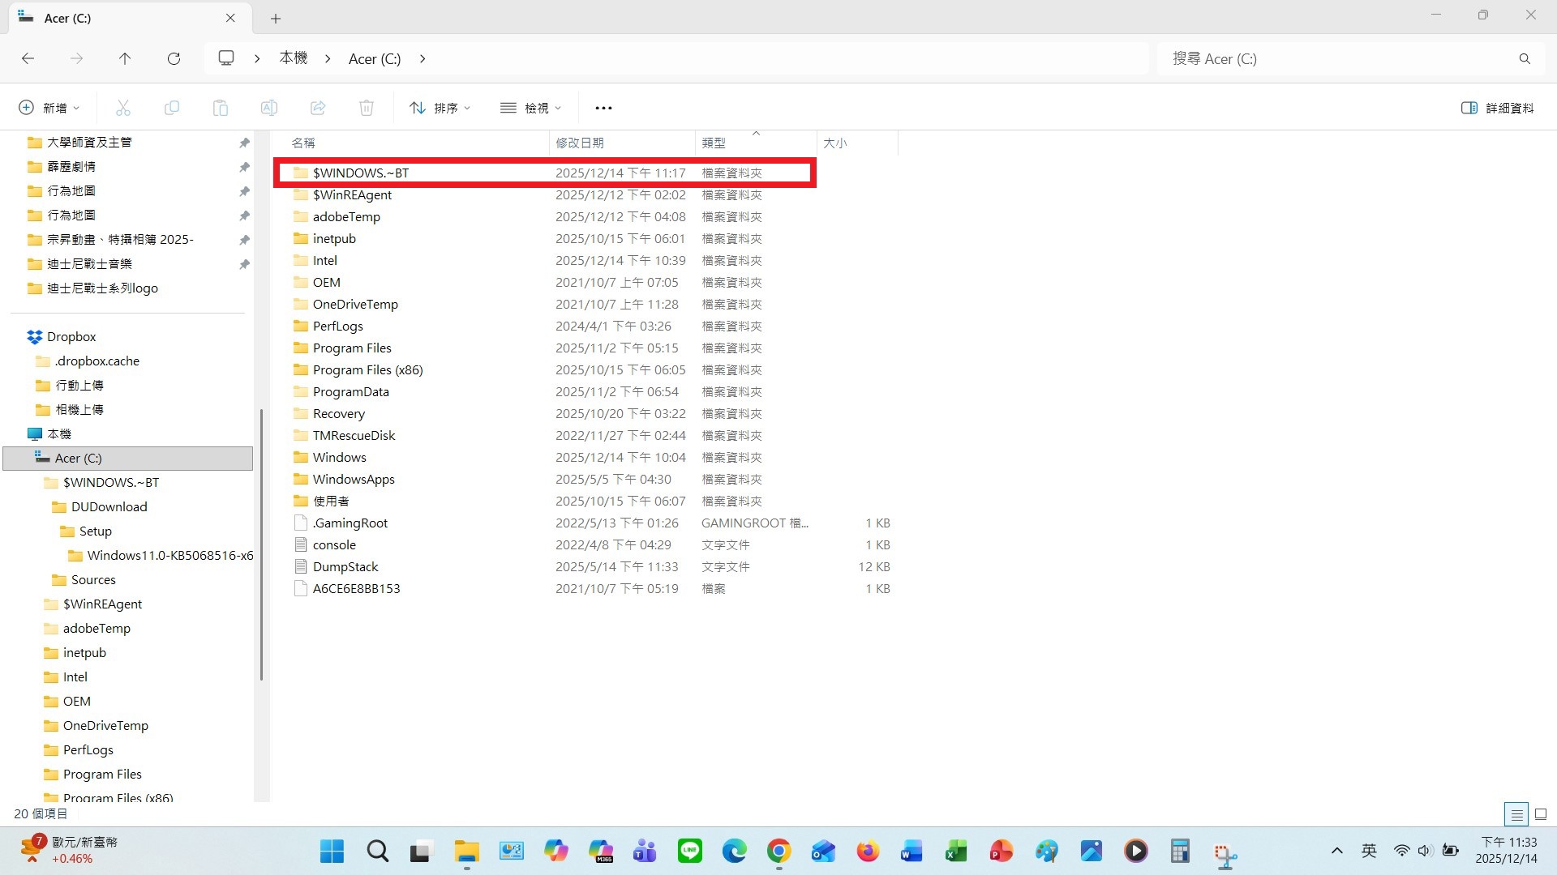Toggle details view in the status bar
Viewport: 1557px width, 875px height.
point(1516,814)
